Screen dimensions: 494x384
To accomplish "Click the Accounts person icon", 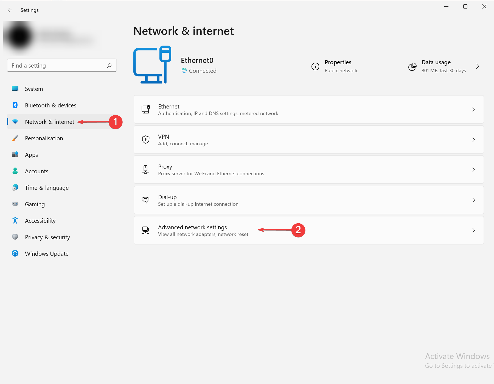I will (x=15, y=171).
